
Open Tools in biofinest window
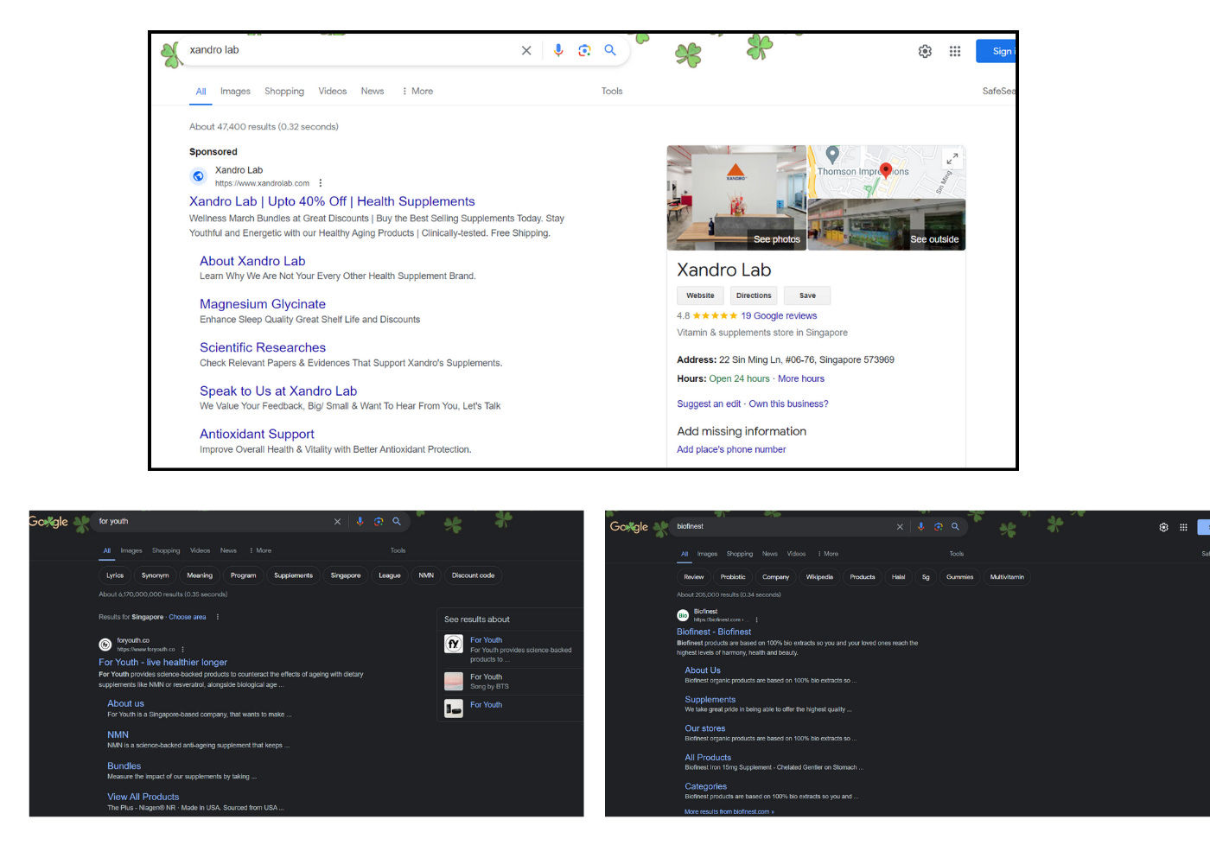click(x=956, y=554)
